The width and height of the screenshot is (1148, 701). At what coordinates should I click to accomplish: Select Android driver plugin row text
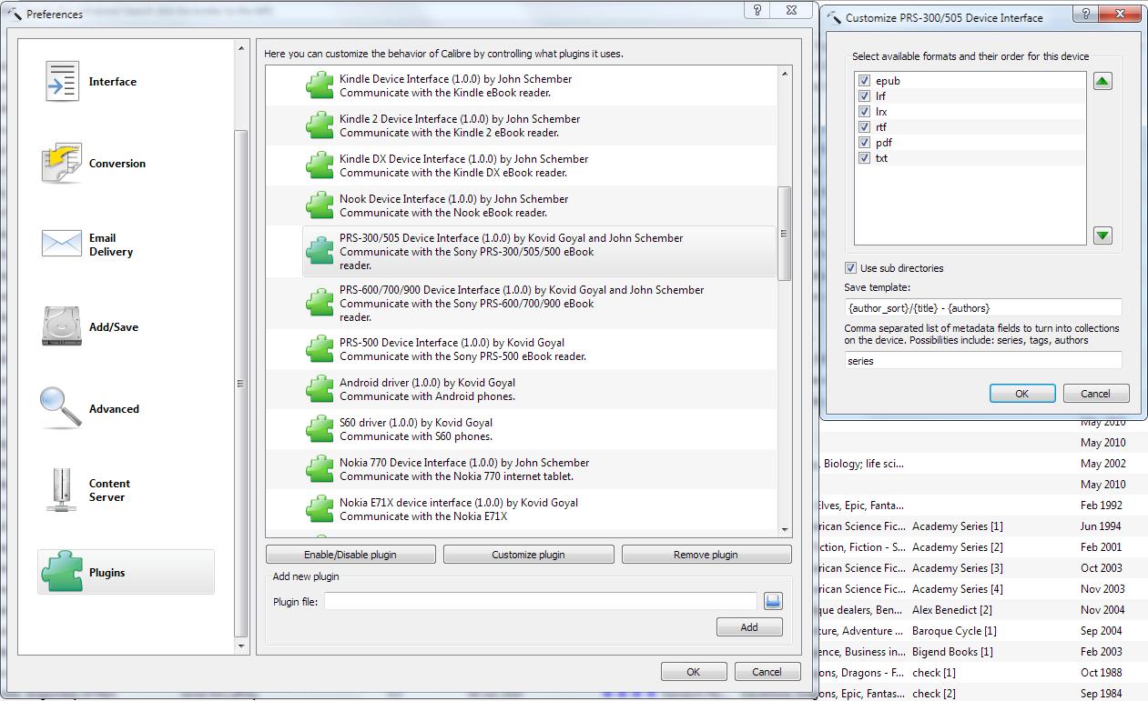tap(427, 389)
